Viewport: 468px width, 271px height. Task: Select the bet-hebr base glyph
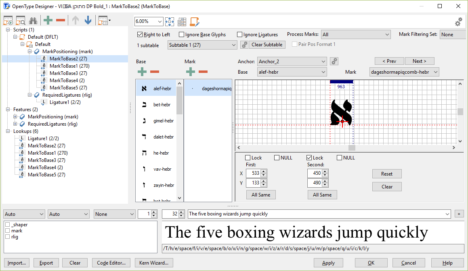pyautogui.click(x=156, y=105)
